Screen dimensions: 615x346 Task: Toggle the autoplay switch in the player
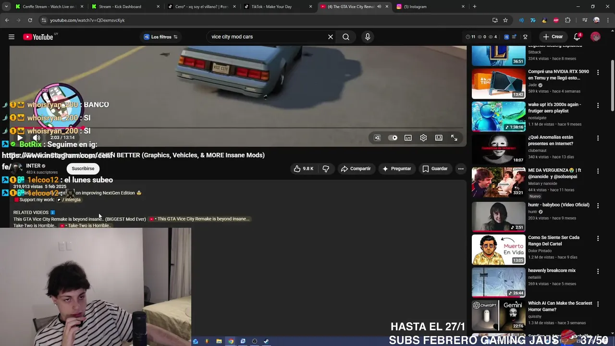(x=393, y=138)
